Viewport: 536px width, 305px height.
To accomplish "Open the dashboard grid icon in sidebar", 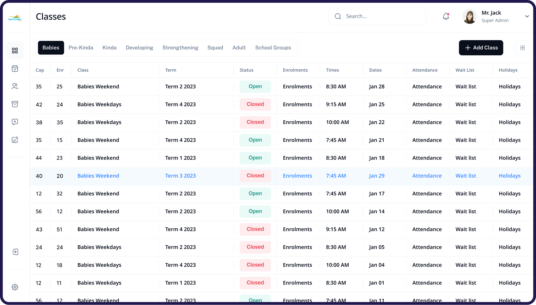I will [x=15, y=50].
